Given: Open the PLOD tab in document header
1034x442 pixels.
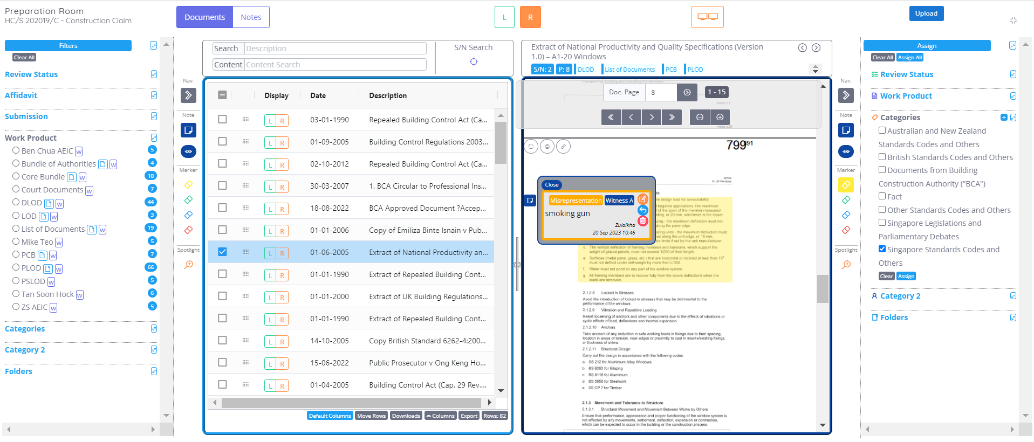Looking at the screenshot, I should [695, 70].
